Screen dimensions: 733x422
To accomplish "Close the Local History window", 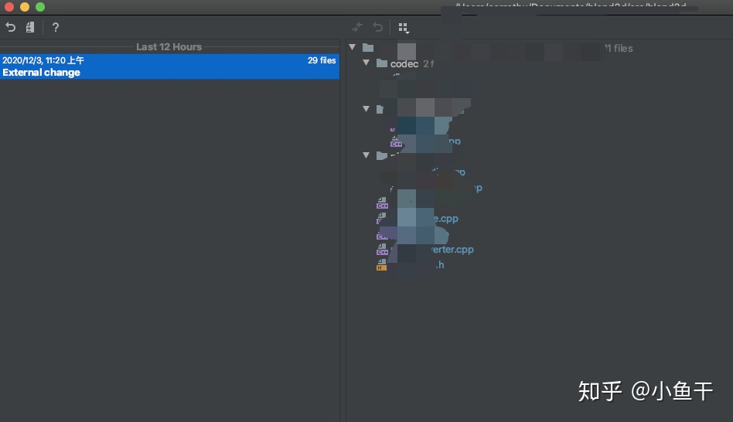I will click(x=9, y=7).
